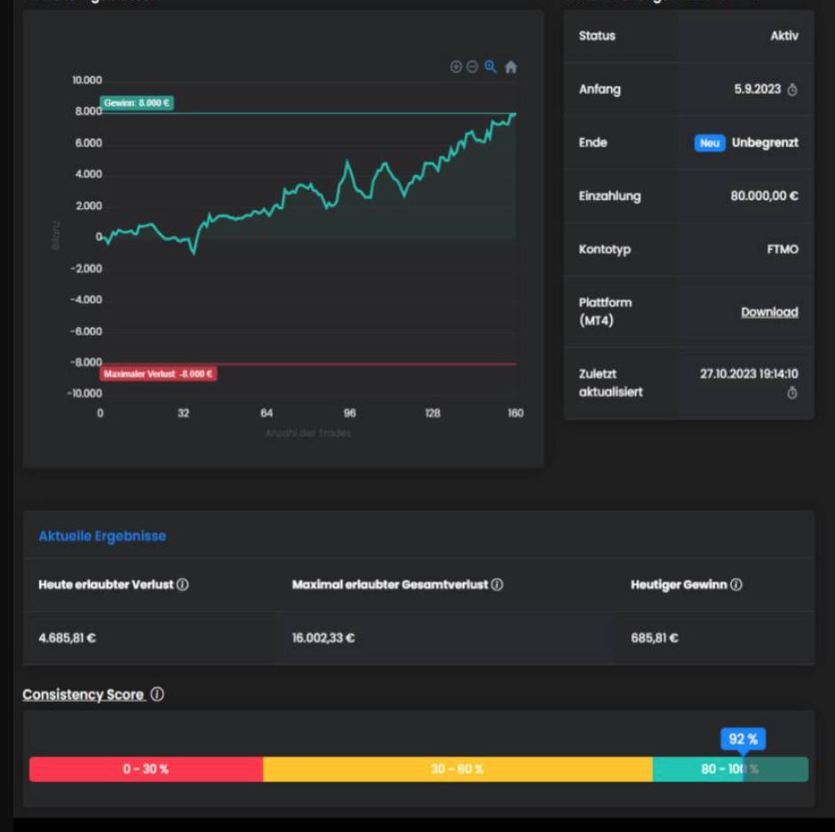Click the Download link for the MT4 platform
Image resolution: width=835 pixels, height=832 pixels.
[769, 312]
